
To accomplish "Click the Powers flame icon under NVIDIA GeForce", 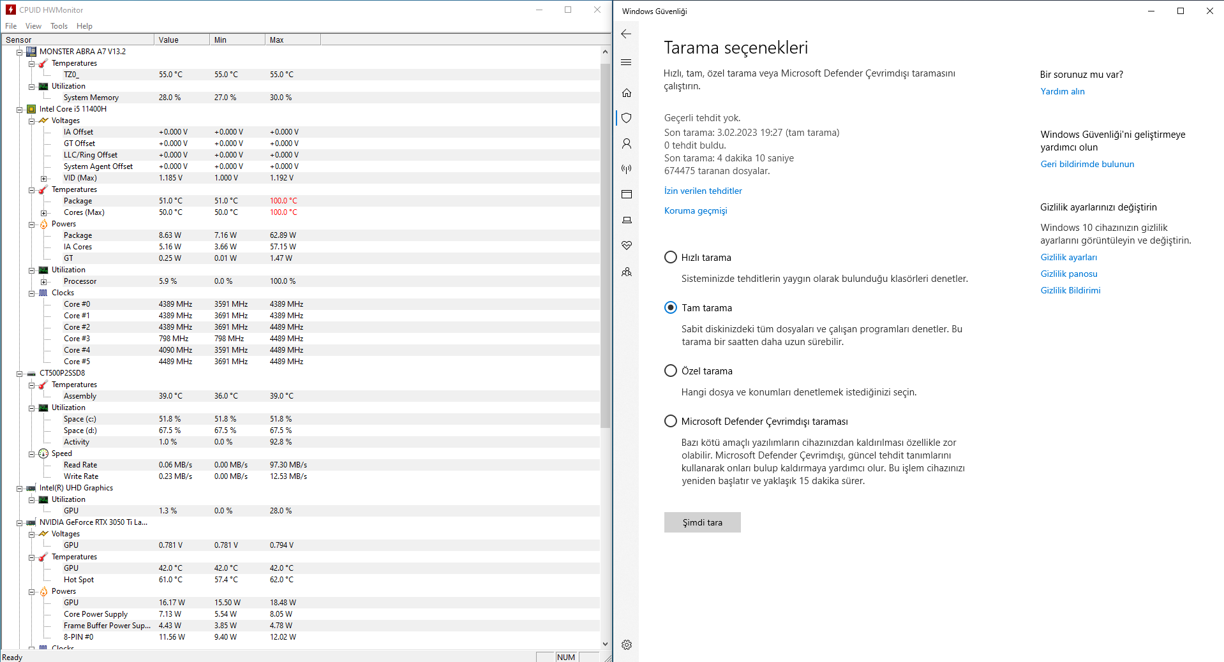I will (43, 591).
